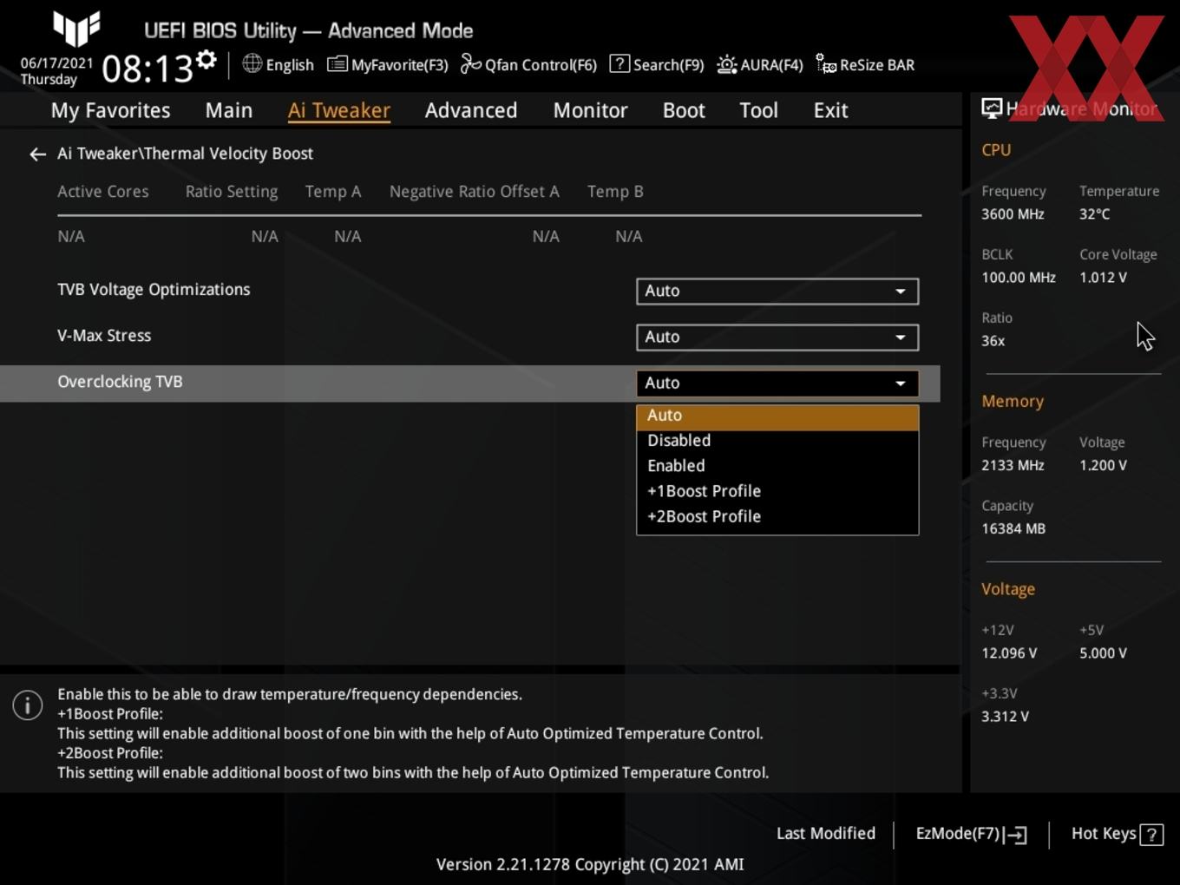Image resolution: width=1180 pixels, height=885 pixels.
Task: Click the info icon in help panel
Action: tap(28, 705)
